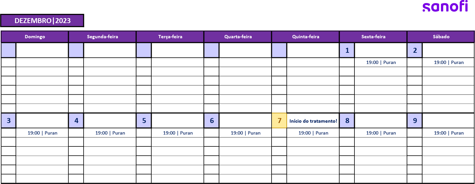Click 19:00 | Puran entry under day 9
Screen dimensions: 475x184
[449, 133]
